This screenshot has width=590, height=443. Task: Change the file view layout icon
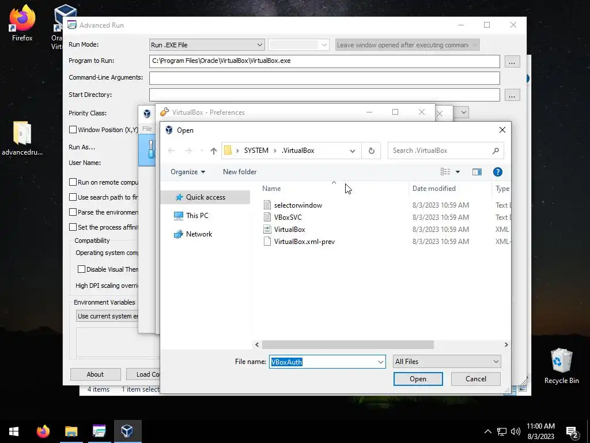point(445,172)
